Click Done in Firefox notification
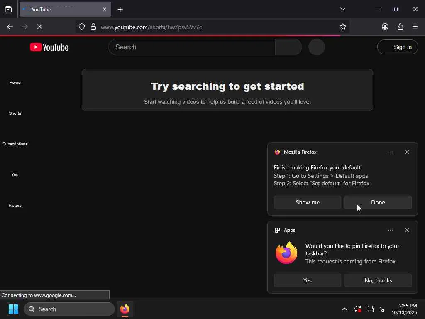425x319 pixels. pos(378,202)
